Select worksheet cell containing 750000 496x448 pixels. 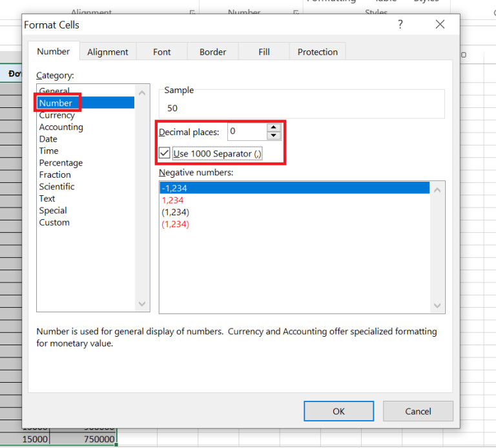coord(83,439)
